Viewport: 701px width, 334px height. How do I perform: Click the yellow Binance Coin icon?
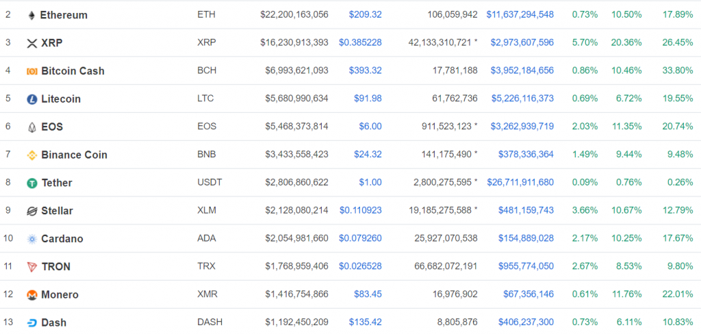[31, 155]
